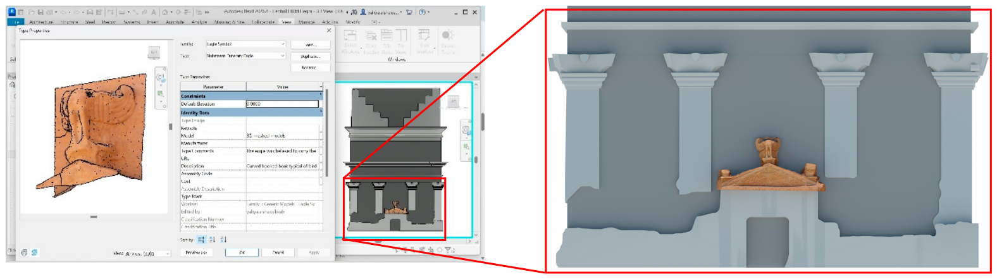
Task: Switch to the Systems ribbon tab
Action: [132, 22]
